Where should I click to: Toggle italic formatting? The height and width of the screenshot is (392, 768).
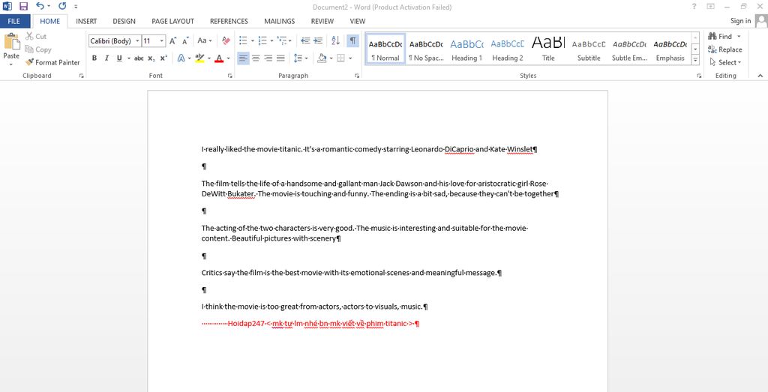(106, 58)
